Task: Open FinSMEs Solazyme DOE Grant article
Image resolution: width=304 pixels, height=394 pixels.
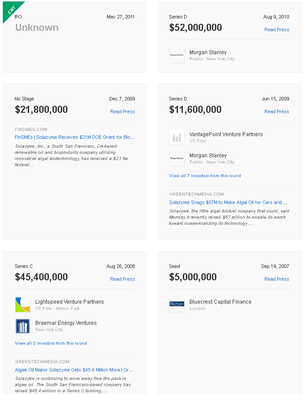Action: point(74,137)
